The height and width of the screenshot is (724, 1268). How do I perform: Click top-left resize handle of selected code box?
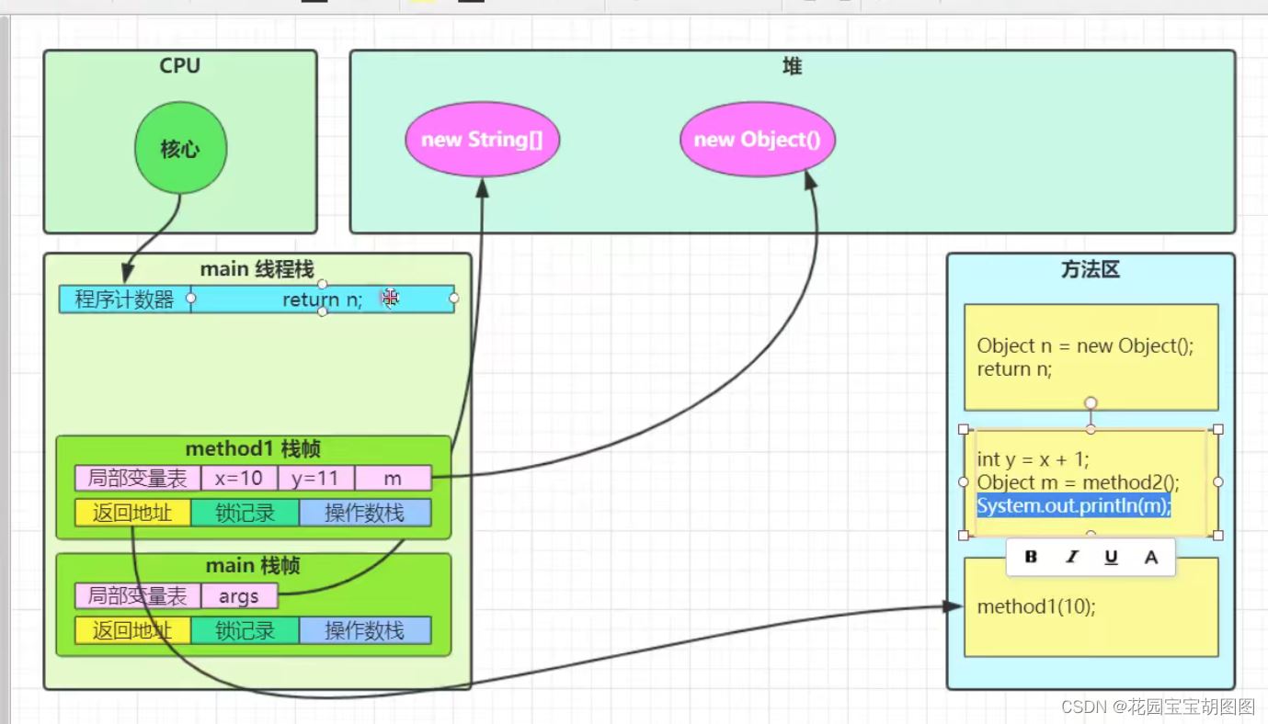[964, 429]
